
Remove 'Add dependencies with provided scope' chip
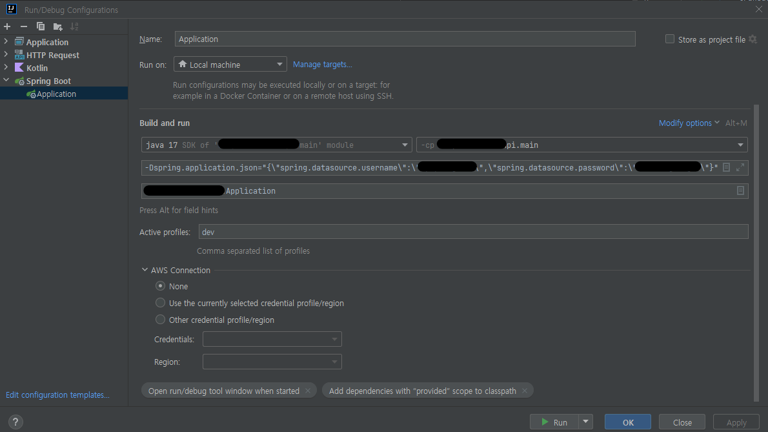pyautogui.click(x=525, y=391)
